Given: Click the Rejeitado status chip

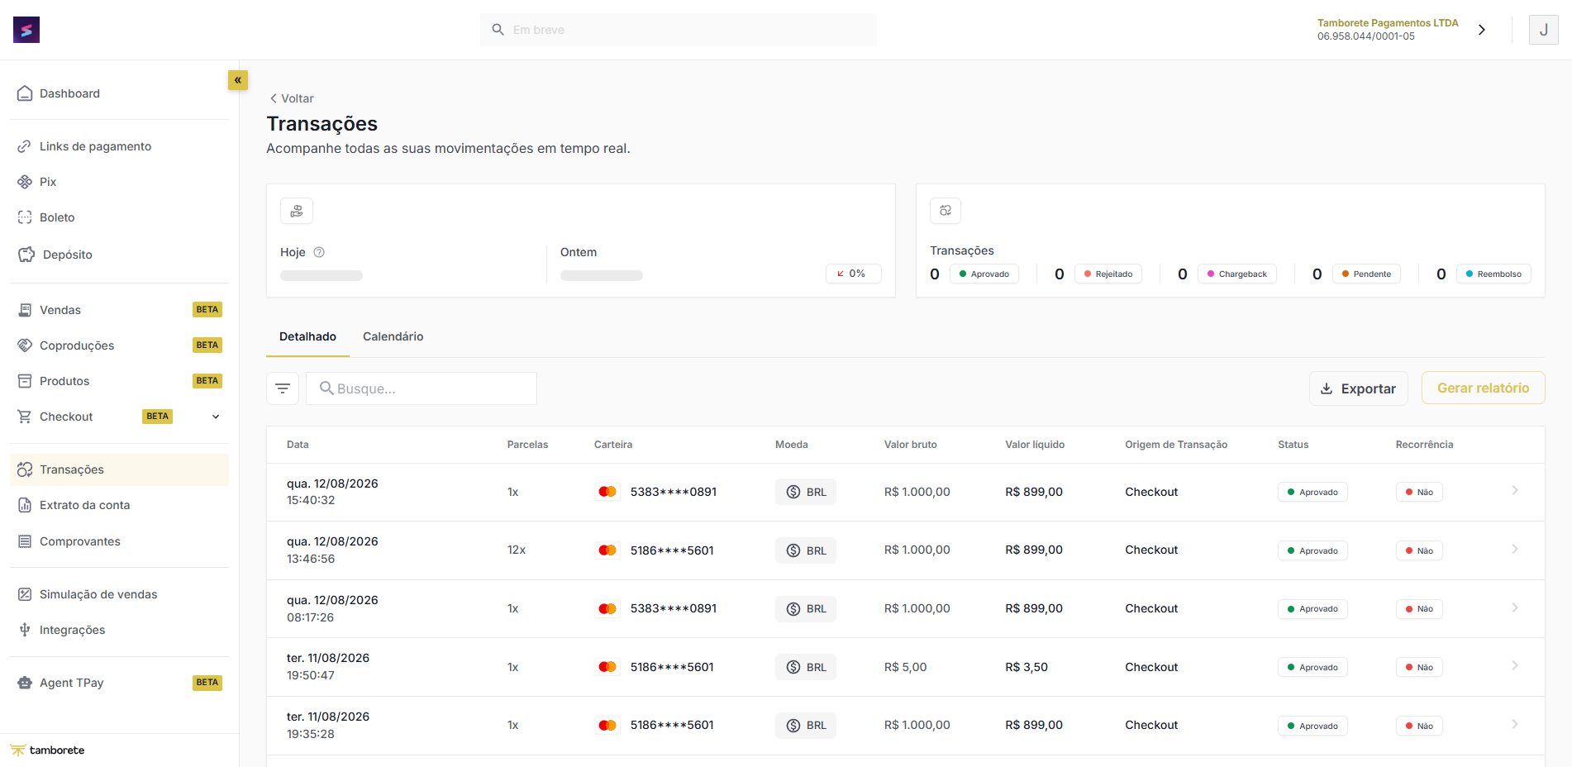Looking at the screenshot, I should tap(1108, 274).
